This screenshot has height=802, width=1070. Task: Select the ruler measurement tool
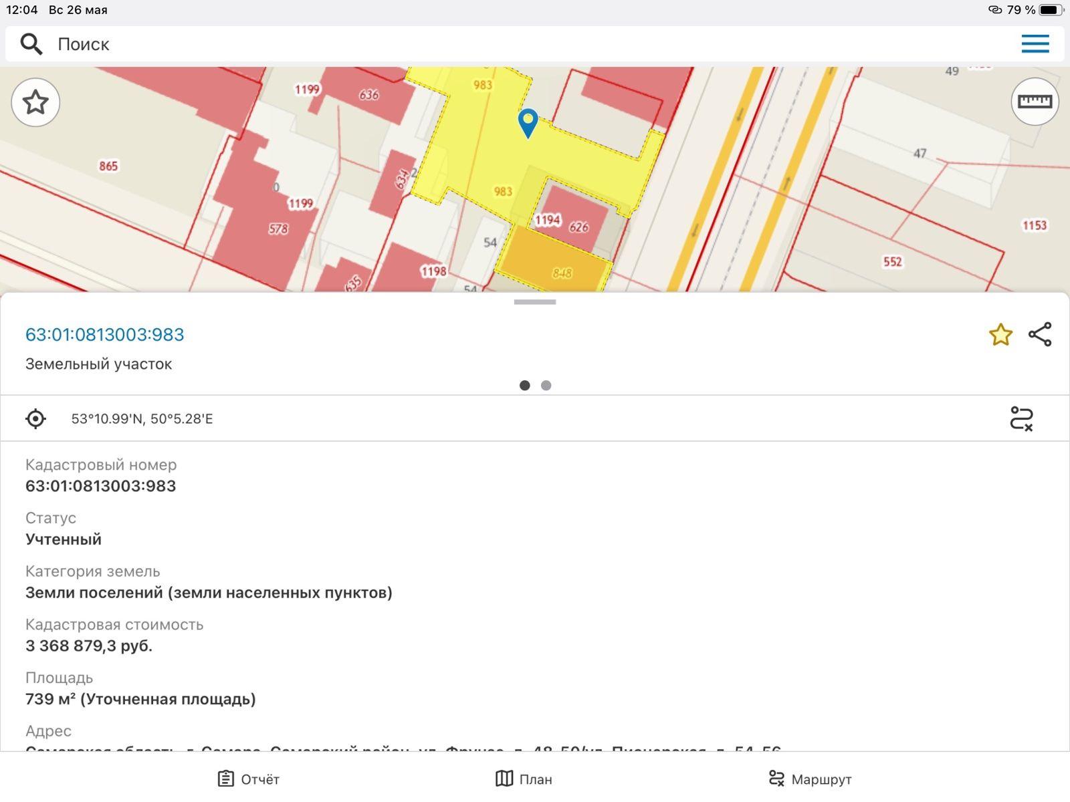click(1035, 102)
